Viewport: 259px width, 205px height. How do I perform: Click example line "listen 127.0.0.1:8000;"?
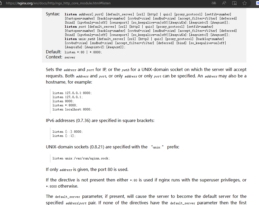[72, 93]
